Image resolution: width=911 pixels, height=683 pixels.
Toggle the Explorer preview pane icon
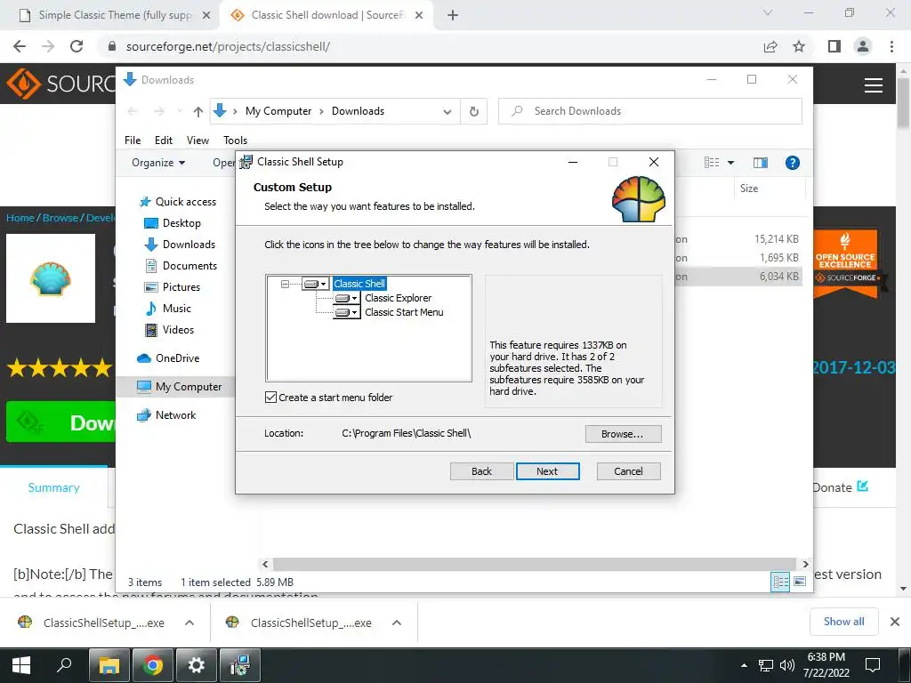[x=761, y=163]
